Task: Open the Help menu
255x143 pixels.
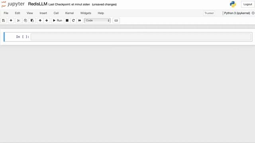Action: tap(101, 13)
